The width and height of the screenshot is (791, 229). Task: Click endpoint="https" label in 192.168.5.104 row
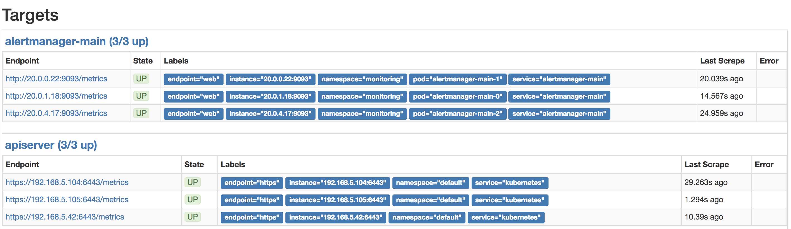[252, 183]
